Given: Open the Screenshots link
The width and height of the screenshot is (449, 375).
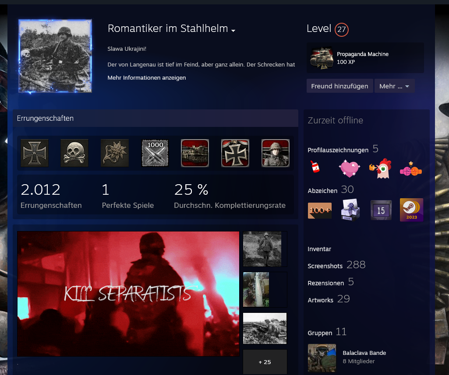Looking at the screenshot, I should click(325, 266).
